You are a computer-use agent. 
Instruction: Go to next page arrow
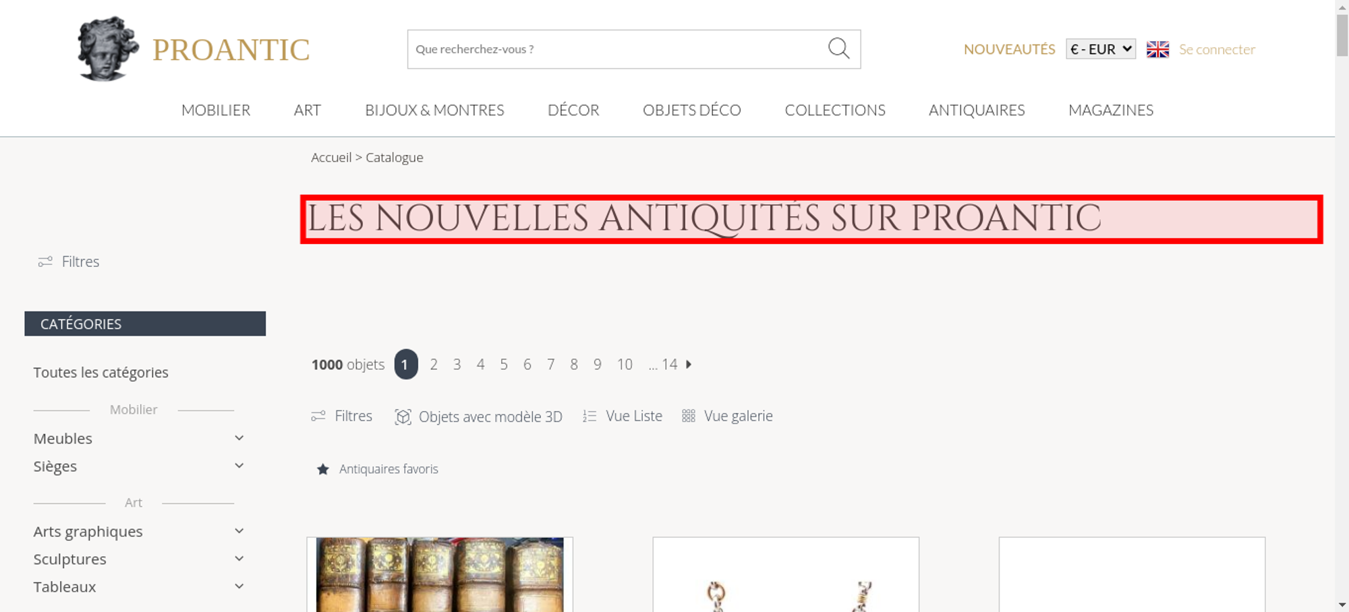tap(689, 364)
